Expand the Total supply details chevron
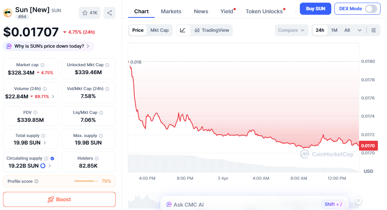This screenshot has width=387, height=210. (x=45, y=143)
